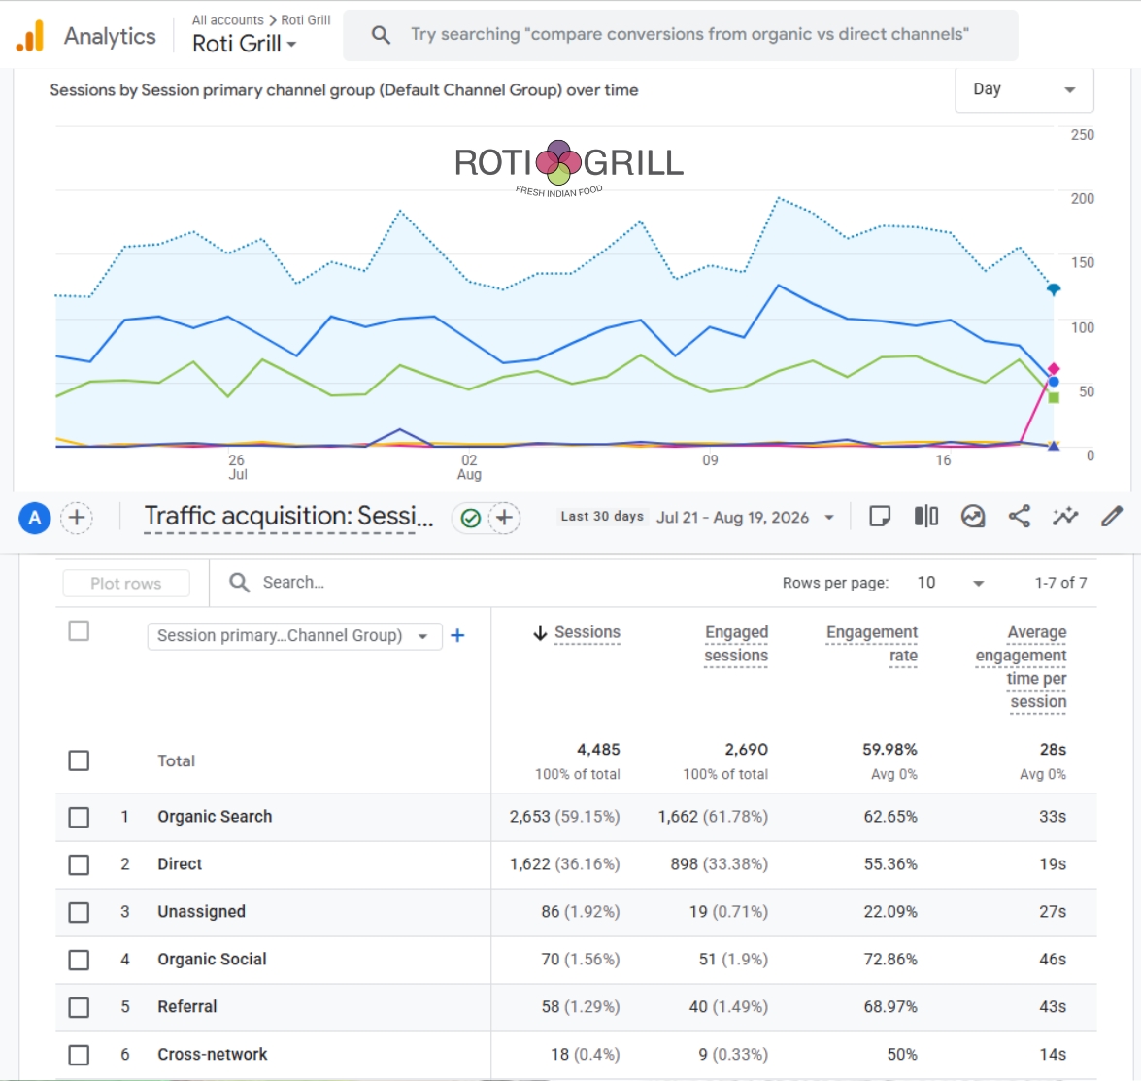Screen dimensions: 1141x1081
Task: Click the share this report icon
Action: point(1019,517)
